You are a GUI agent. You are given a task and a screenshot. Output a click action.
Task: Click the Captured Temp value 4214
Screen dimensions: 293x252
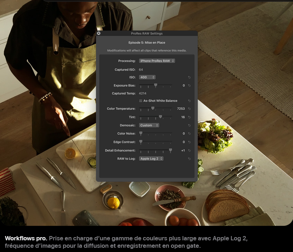[142, 93]
